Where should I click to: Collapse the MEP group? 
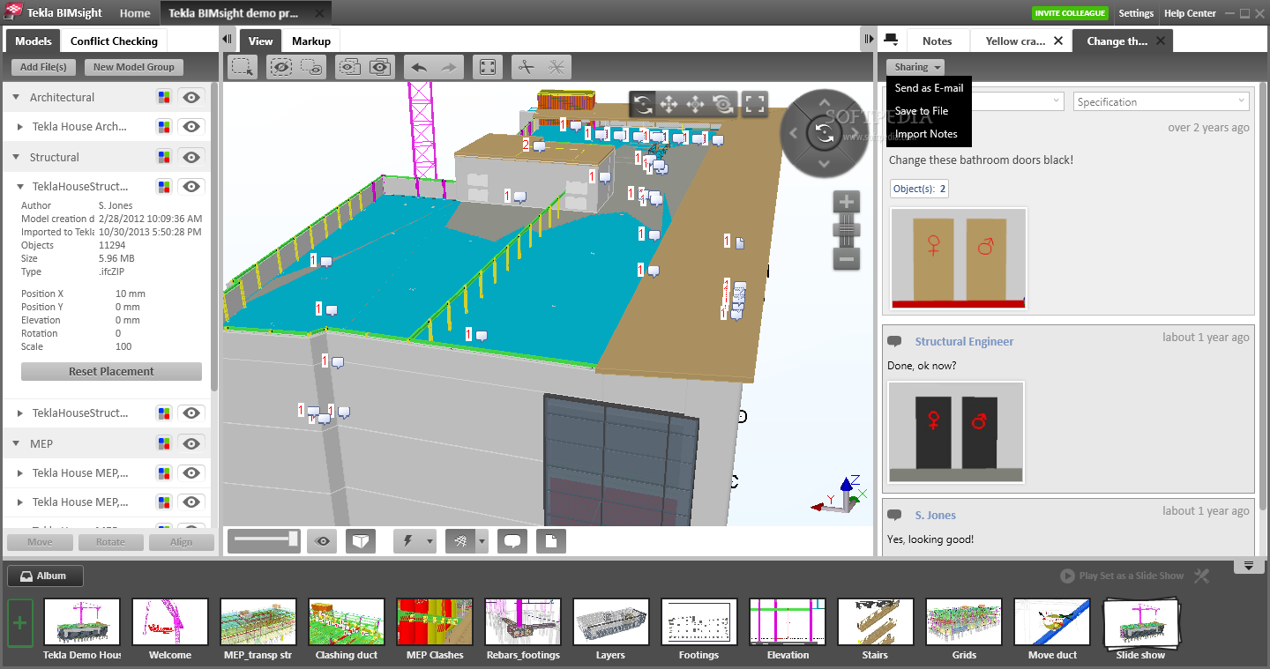click(x=16, y=443)
